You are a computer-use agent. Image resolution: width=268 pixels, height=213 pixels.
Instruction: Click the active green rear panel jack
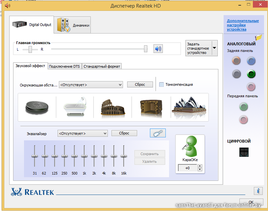(251, 74)
